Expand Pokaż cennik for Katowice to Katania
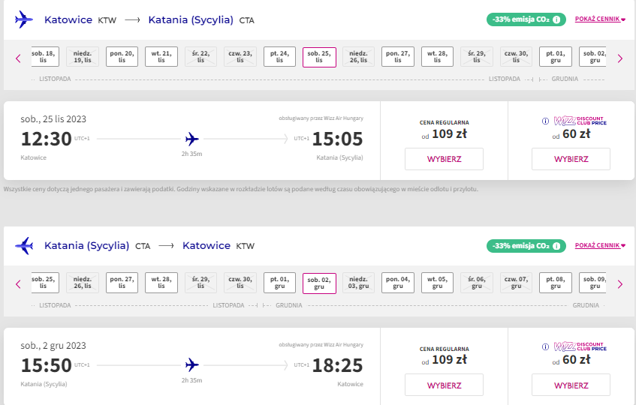The image size is (636, 405). (x=600, y=19)
